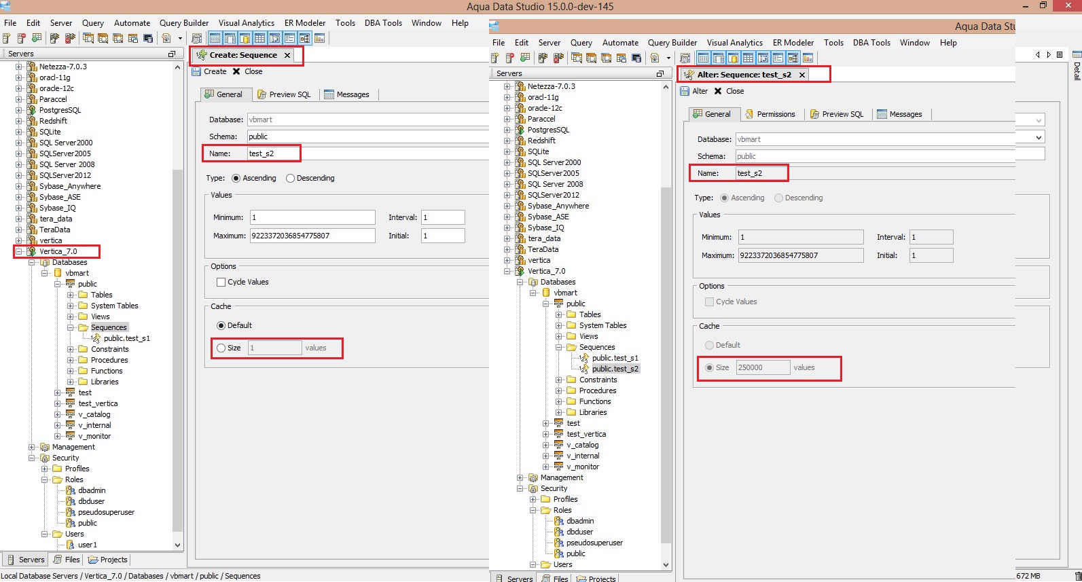Click the yellow database cylinder view icon, right toolbar

point(734,58)
